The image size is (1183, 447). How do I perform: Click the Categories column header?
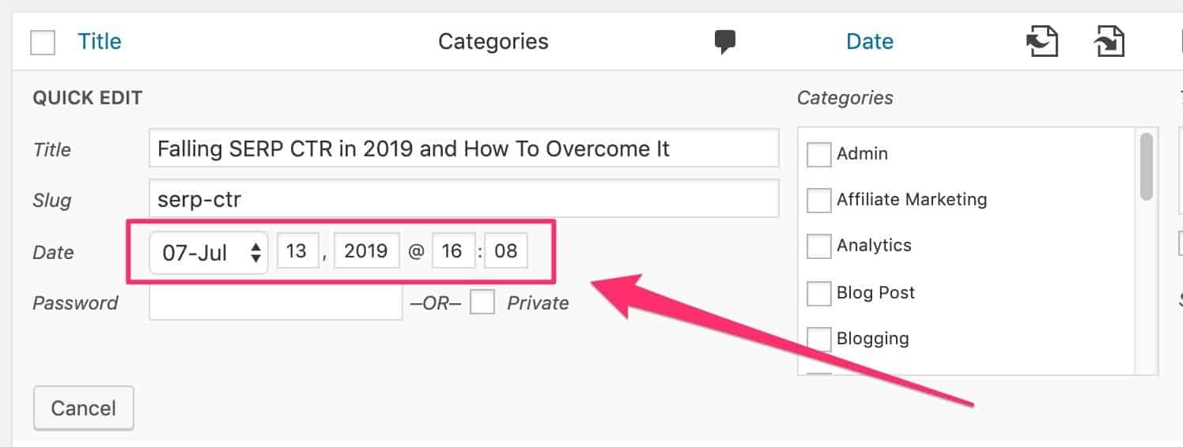click(x=493, y=41)
